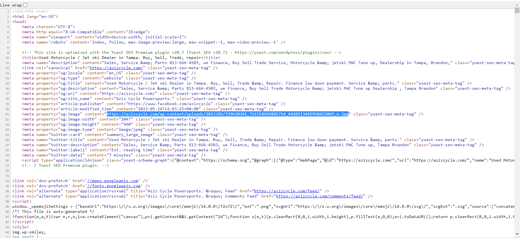Click the application/ld+json script line

[x=268, y=160]
